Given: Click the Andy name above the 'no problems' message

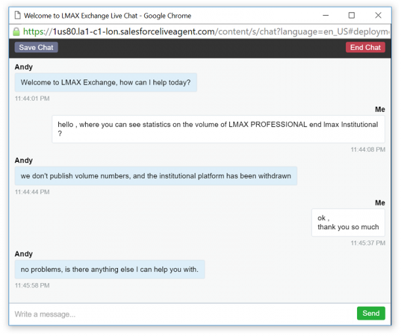Looking at the screenshot, I should click(24, 254).
